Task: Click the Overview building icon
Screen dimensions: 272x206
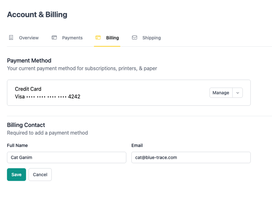Action: pos(11,38)
